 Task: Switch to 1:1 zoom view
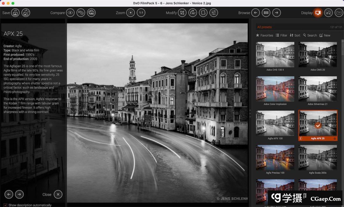141,13
